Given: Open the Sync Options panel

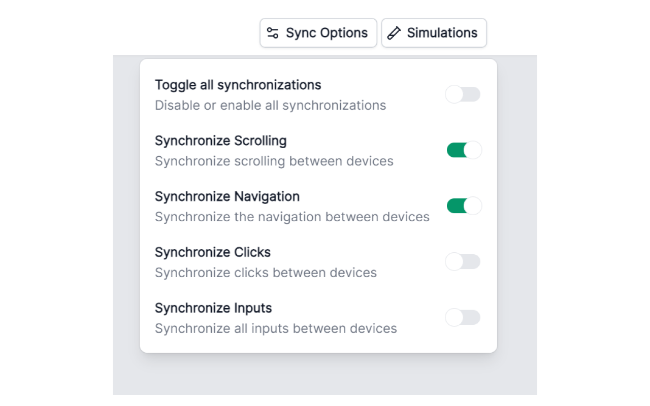Looking at the screenshot, I should tap(318, 32).
